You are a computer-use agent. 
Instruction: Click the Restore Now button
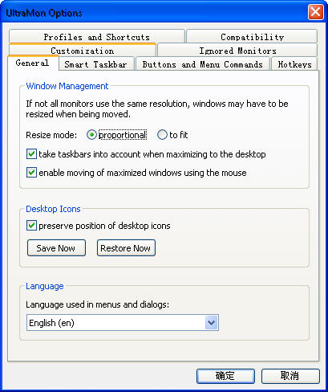pos(126,248)
